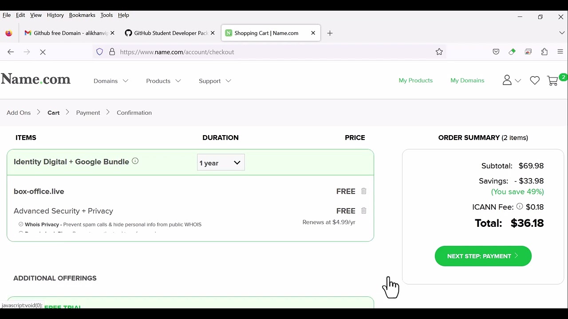Click the padlock site security icon
The height and width of the screenshot is (319, 568).
pos(112,52)
